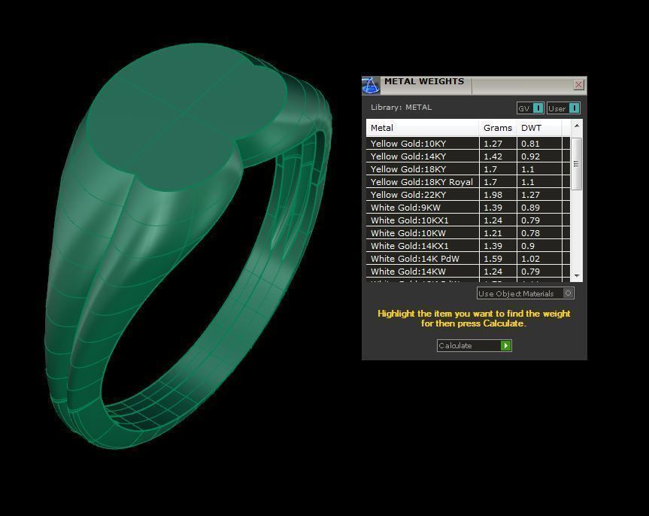Image resolution: width=649 pixels, height=516 pixels.
Task: Select the White Gold:14KX1 row
Action: [x=468, y=247]
